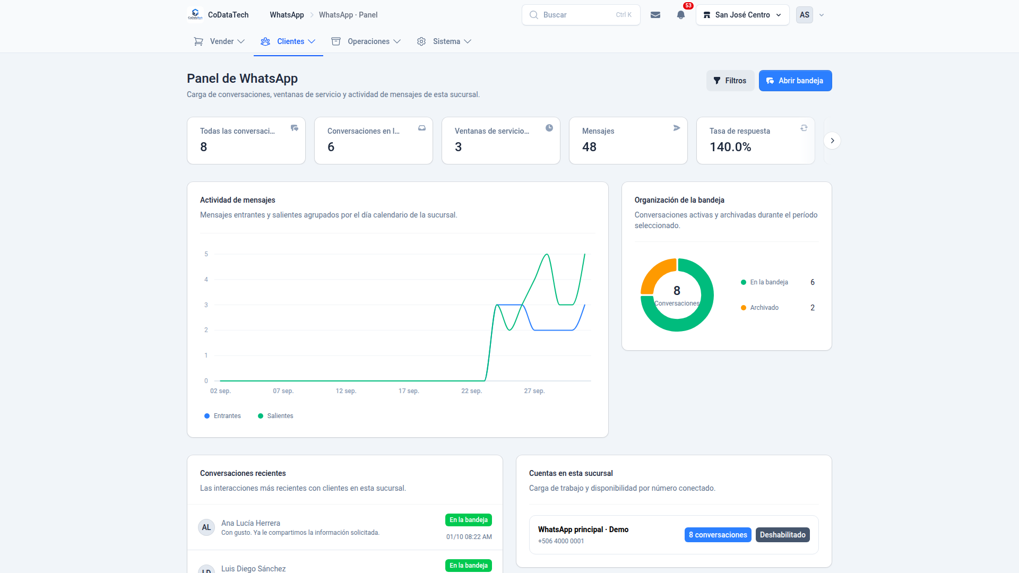
Task: Click the Deshabilitado status badge
Action: pos(783,535)
